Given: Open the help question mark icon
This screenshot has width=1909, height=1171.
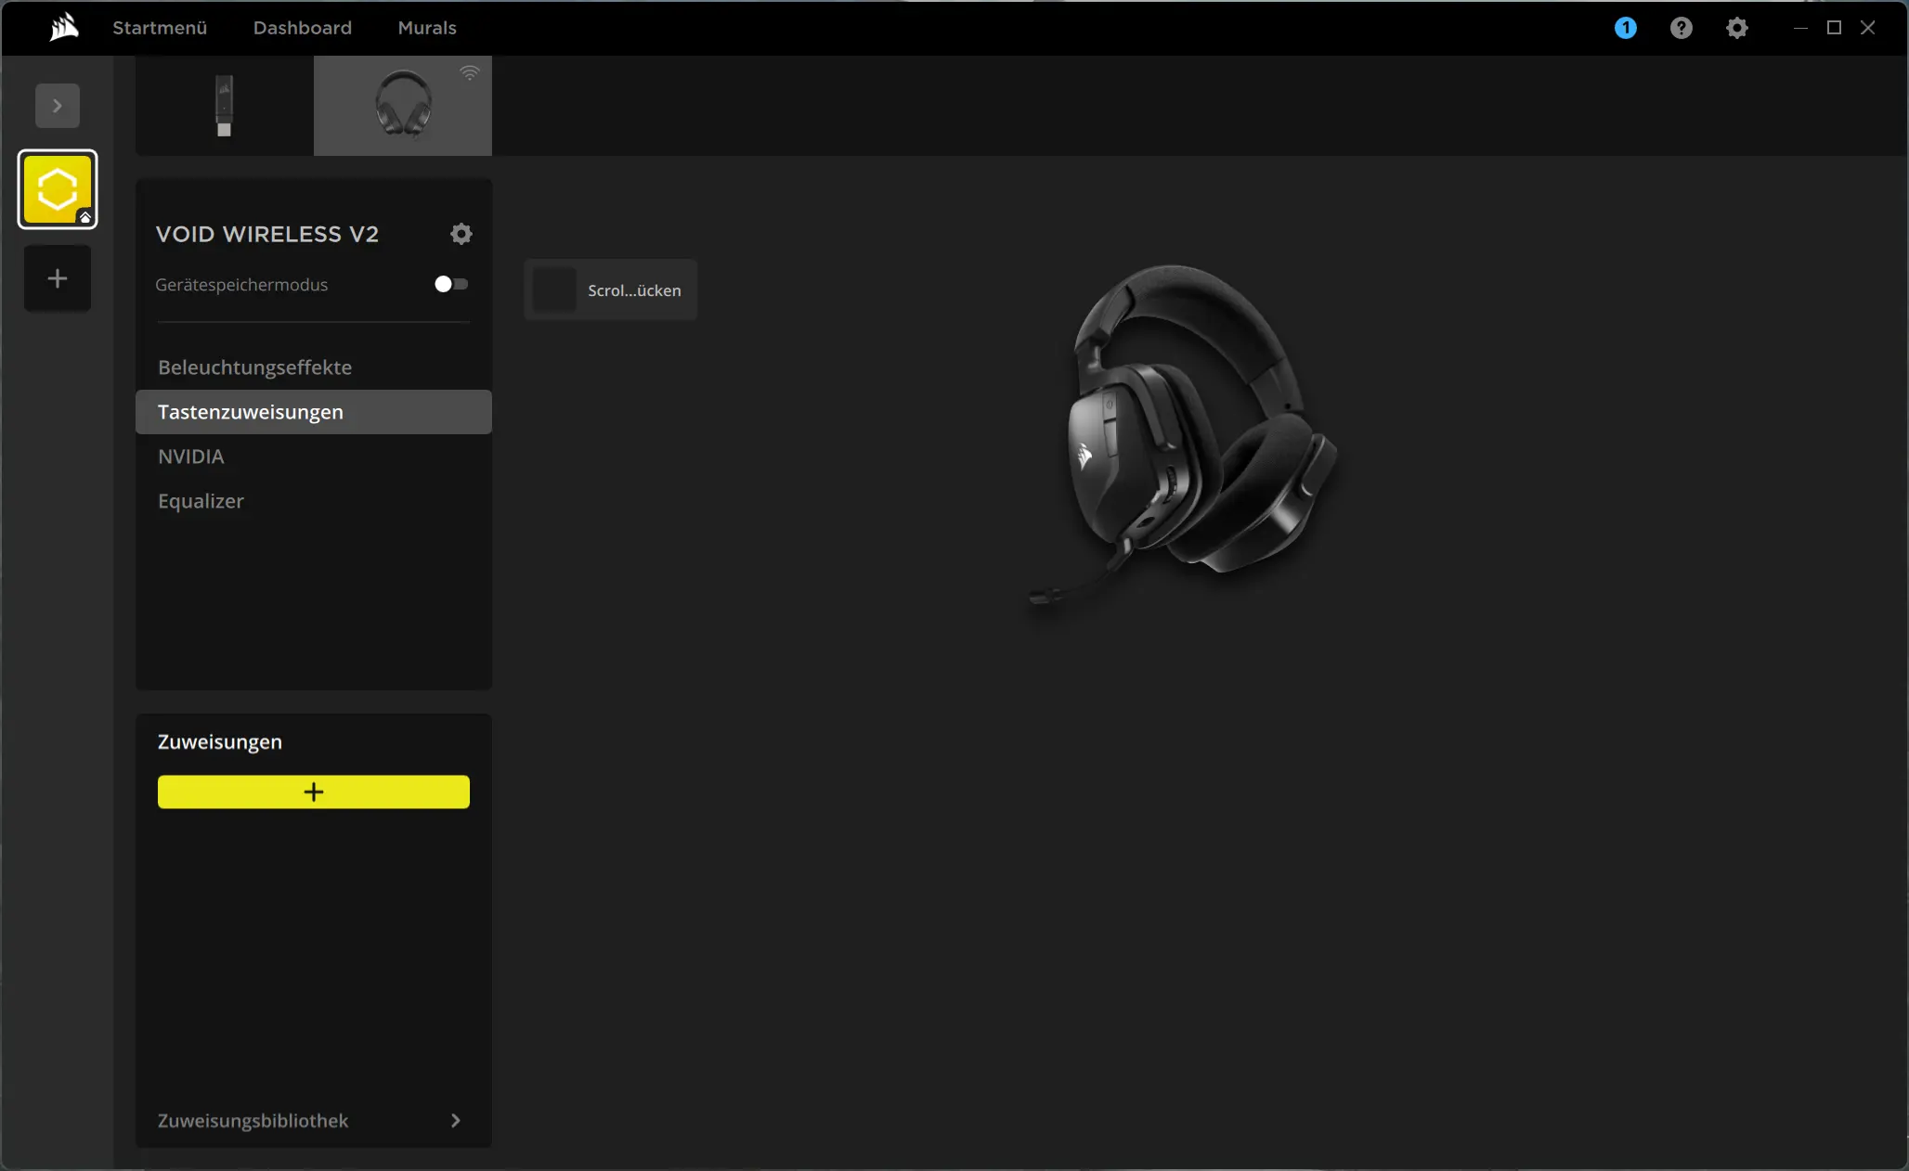Looking at the screenshot, I should click(1681, 28).
